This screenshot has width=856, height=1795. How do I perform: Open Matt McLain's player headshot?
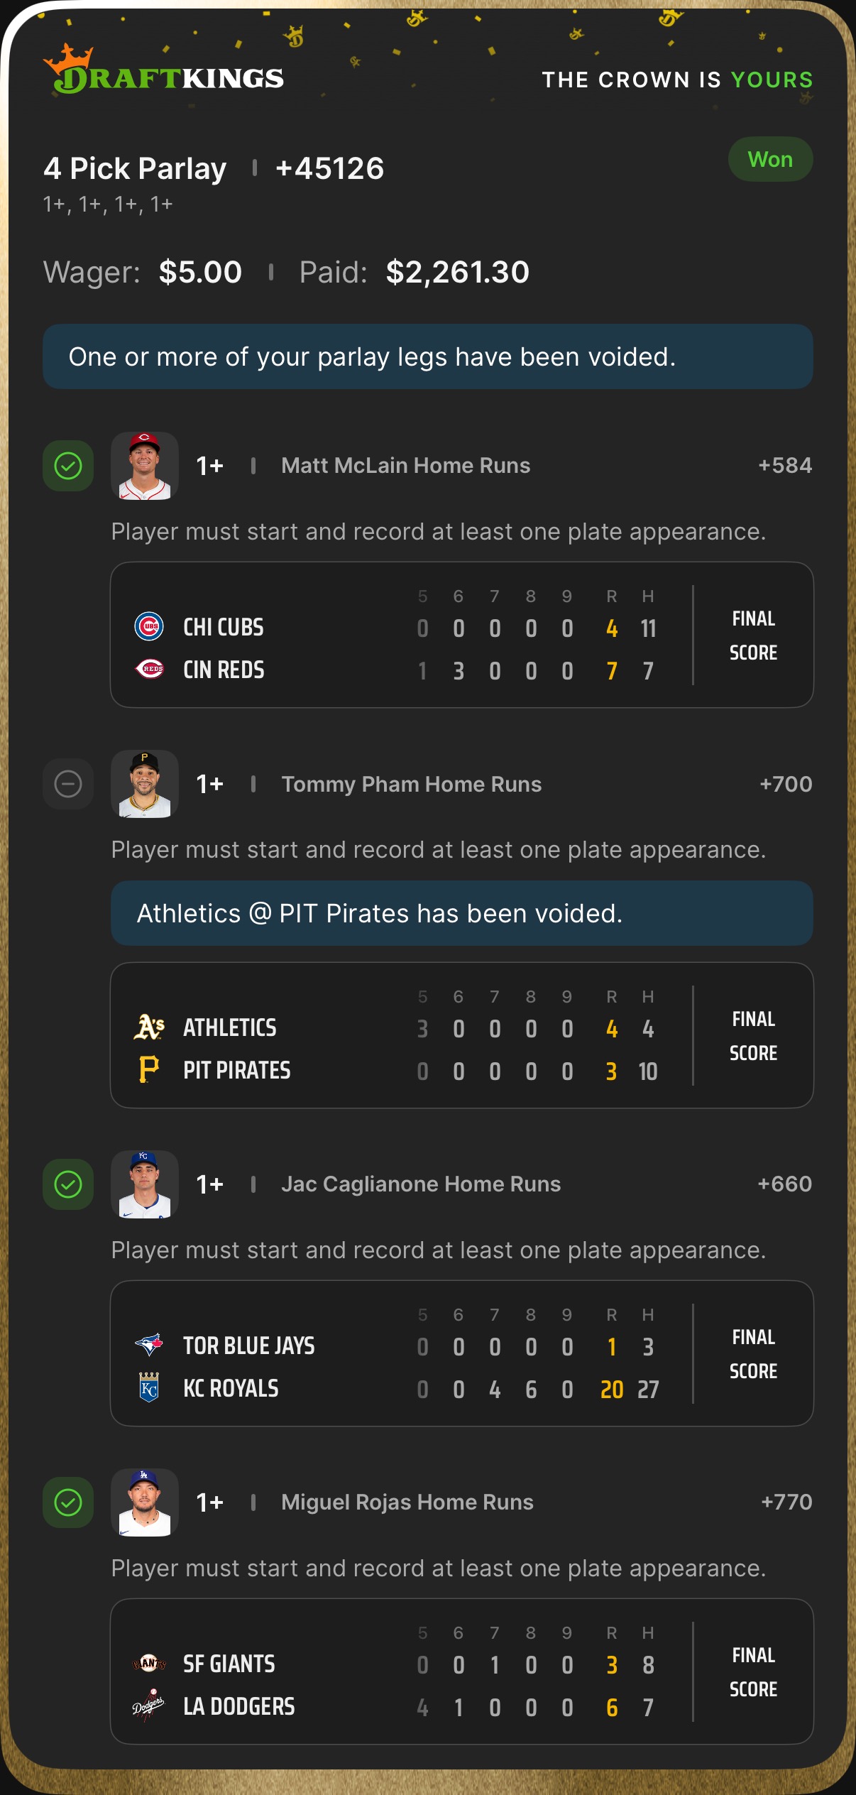click(145, 466)
